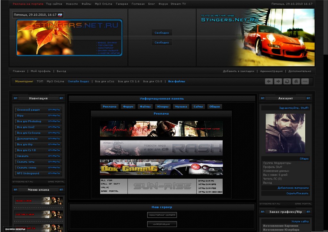Expand Все для Photoshop via ОТКРЫТЬ
The width and height of the screenshot is (328, 232).
click(x=54, y=122)
